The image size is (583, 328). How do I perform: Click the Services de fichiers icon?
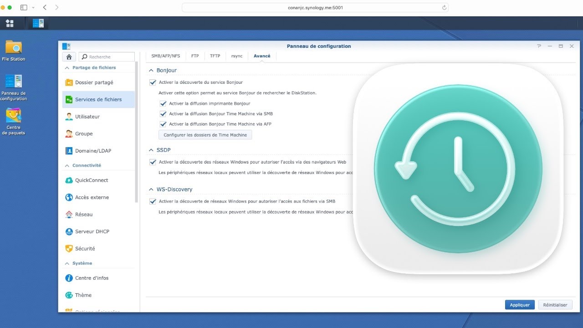click(69, 99)
